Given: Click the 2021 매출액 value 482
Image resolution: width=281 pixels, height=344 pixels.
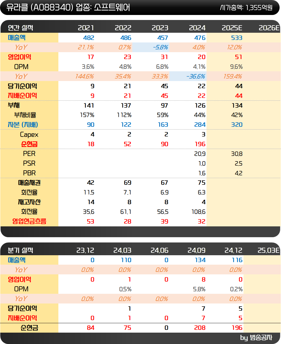Looking at the screenshot, I should click(89, 38).
